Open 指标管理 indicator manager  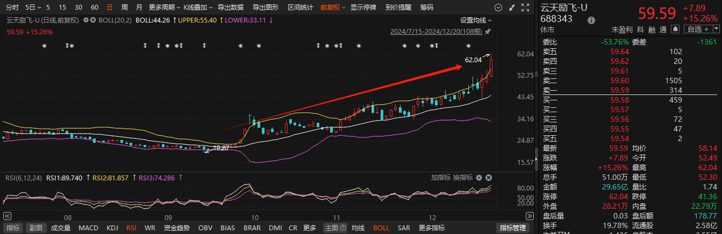(x=512, y=228)
